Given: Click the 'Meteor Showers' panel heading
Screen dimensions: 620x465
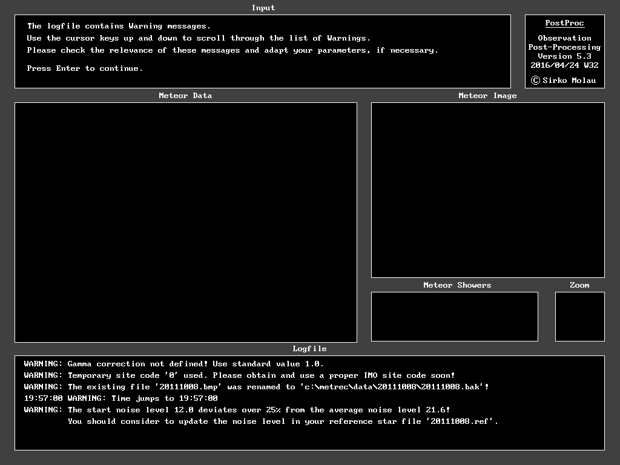Looking at the screenshot, I should [457, 285].
